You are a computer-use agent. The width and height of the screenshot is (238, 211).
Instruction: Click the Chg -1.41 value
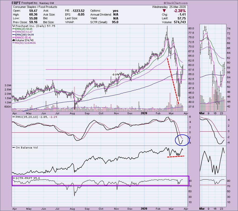[182, 15]
